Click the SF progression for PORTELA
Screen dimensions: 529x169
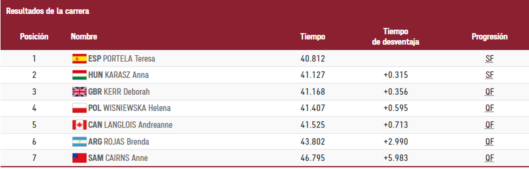489,59
